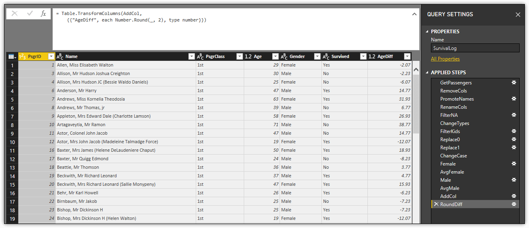Screen dimensions: 529x228
Task: Collapse the APPLIED STEPS section
Action: (427, 73)
